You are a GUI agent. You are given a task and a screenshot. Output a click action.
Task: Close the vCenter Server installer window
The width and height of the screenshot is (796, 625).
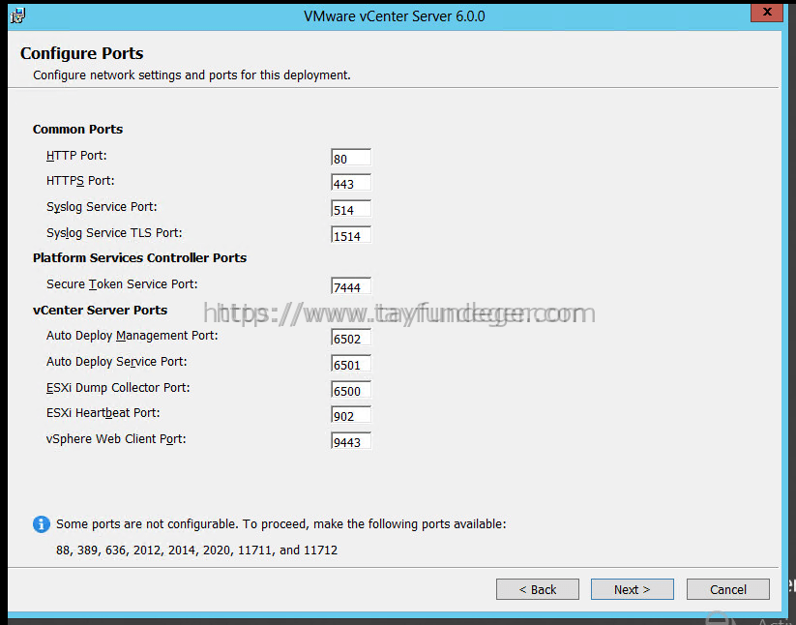(767, 13)
